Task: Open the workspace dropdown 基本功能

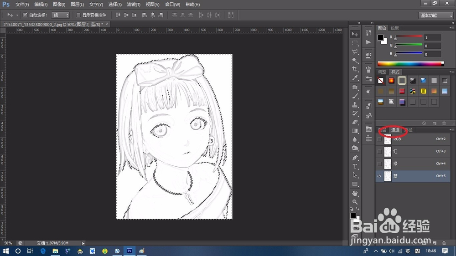Action: [435, 15]
